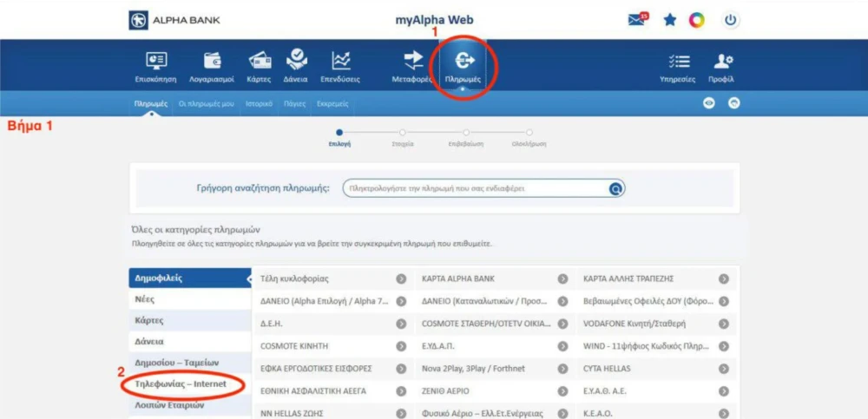Click arrow next to Δ.Ε.Η.
Image resolution: width=868 pixels, height=419 pixels.
coord(401,324)
